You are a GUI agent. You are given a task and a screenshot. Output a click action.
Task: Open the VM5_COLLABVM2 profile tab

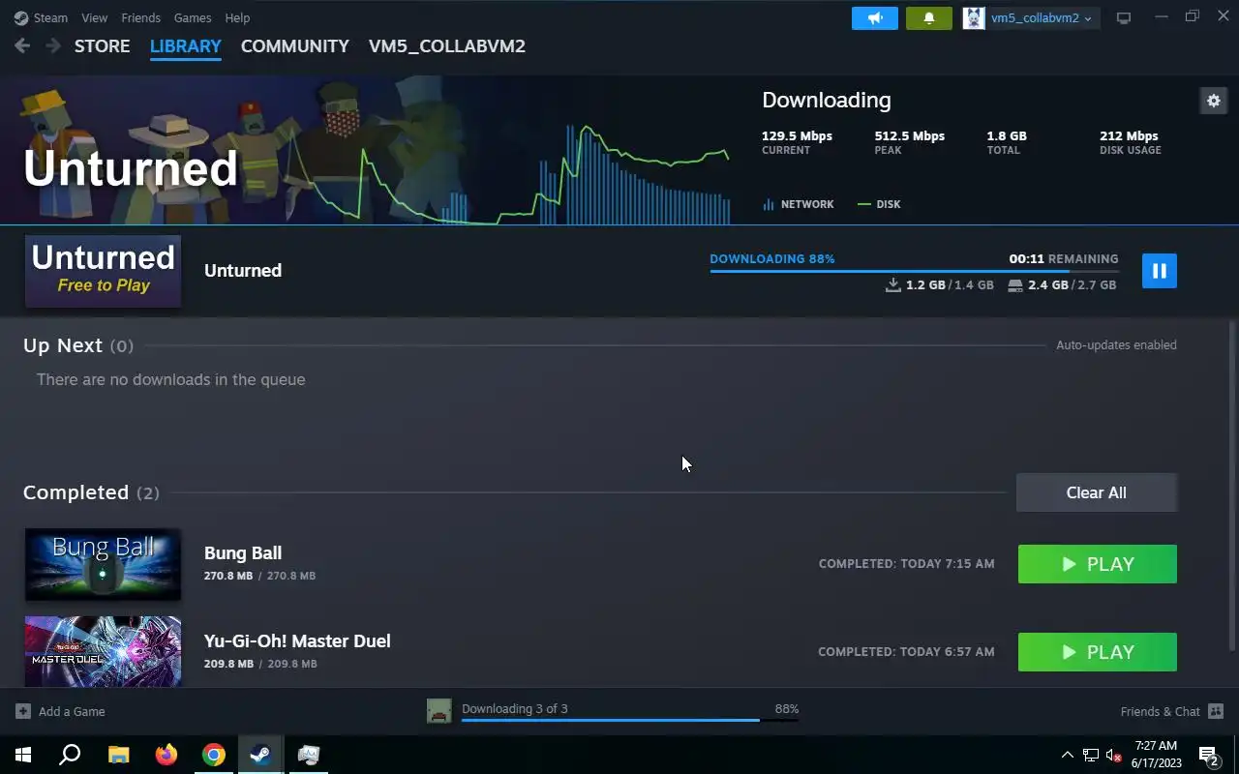click(x=447, y=45)
